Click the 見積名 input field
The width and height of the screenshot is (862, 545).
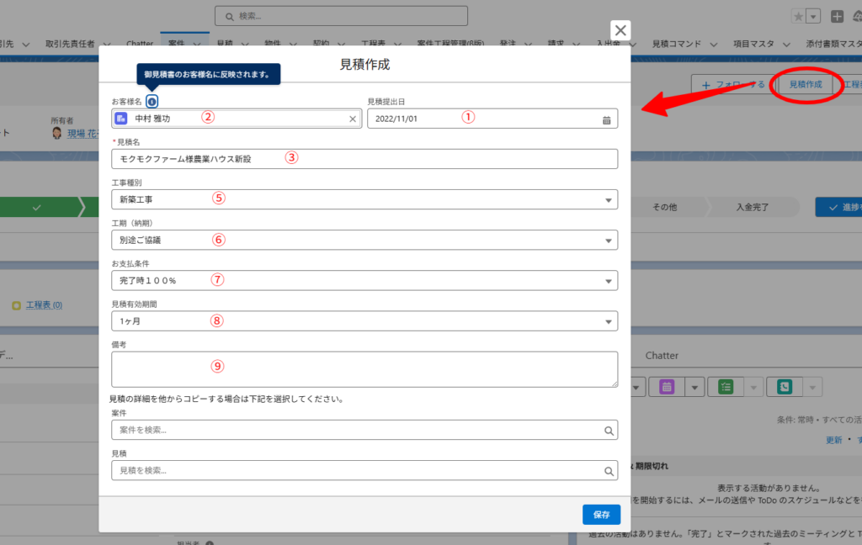tap(364, 159)
